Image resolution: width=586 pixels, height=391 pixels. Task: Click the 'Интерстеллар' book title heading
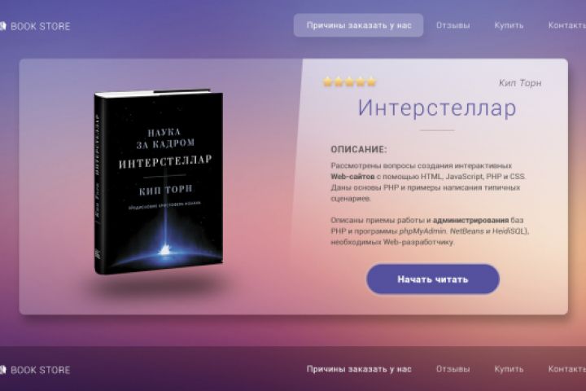pyautogui.click(x=437, y=108)
